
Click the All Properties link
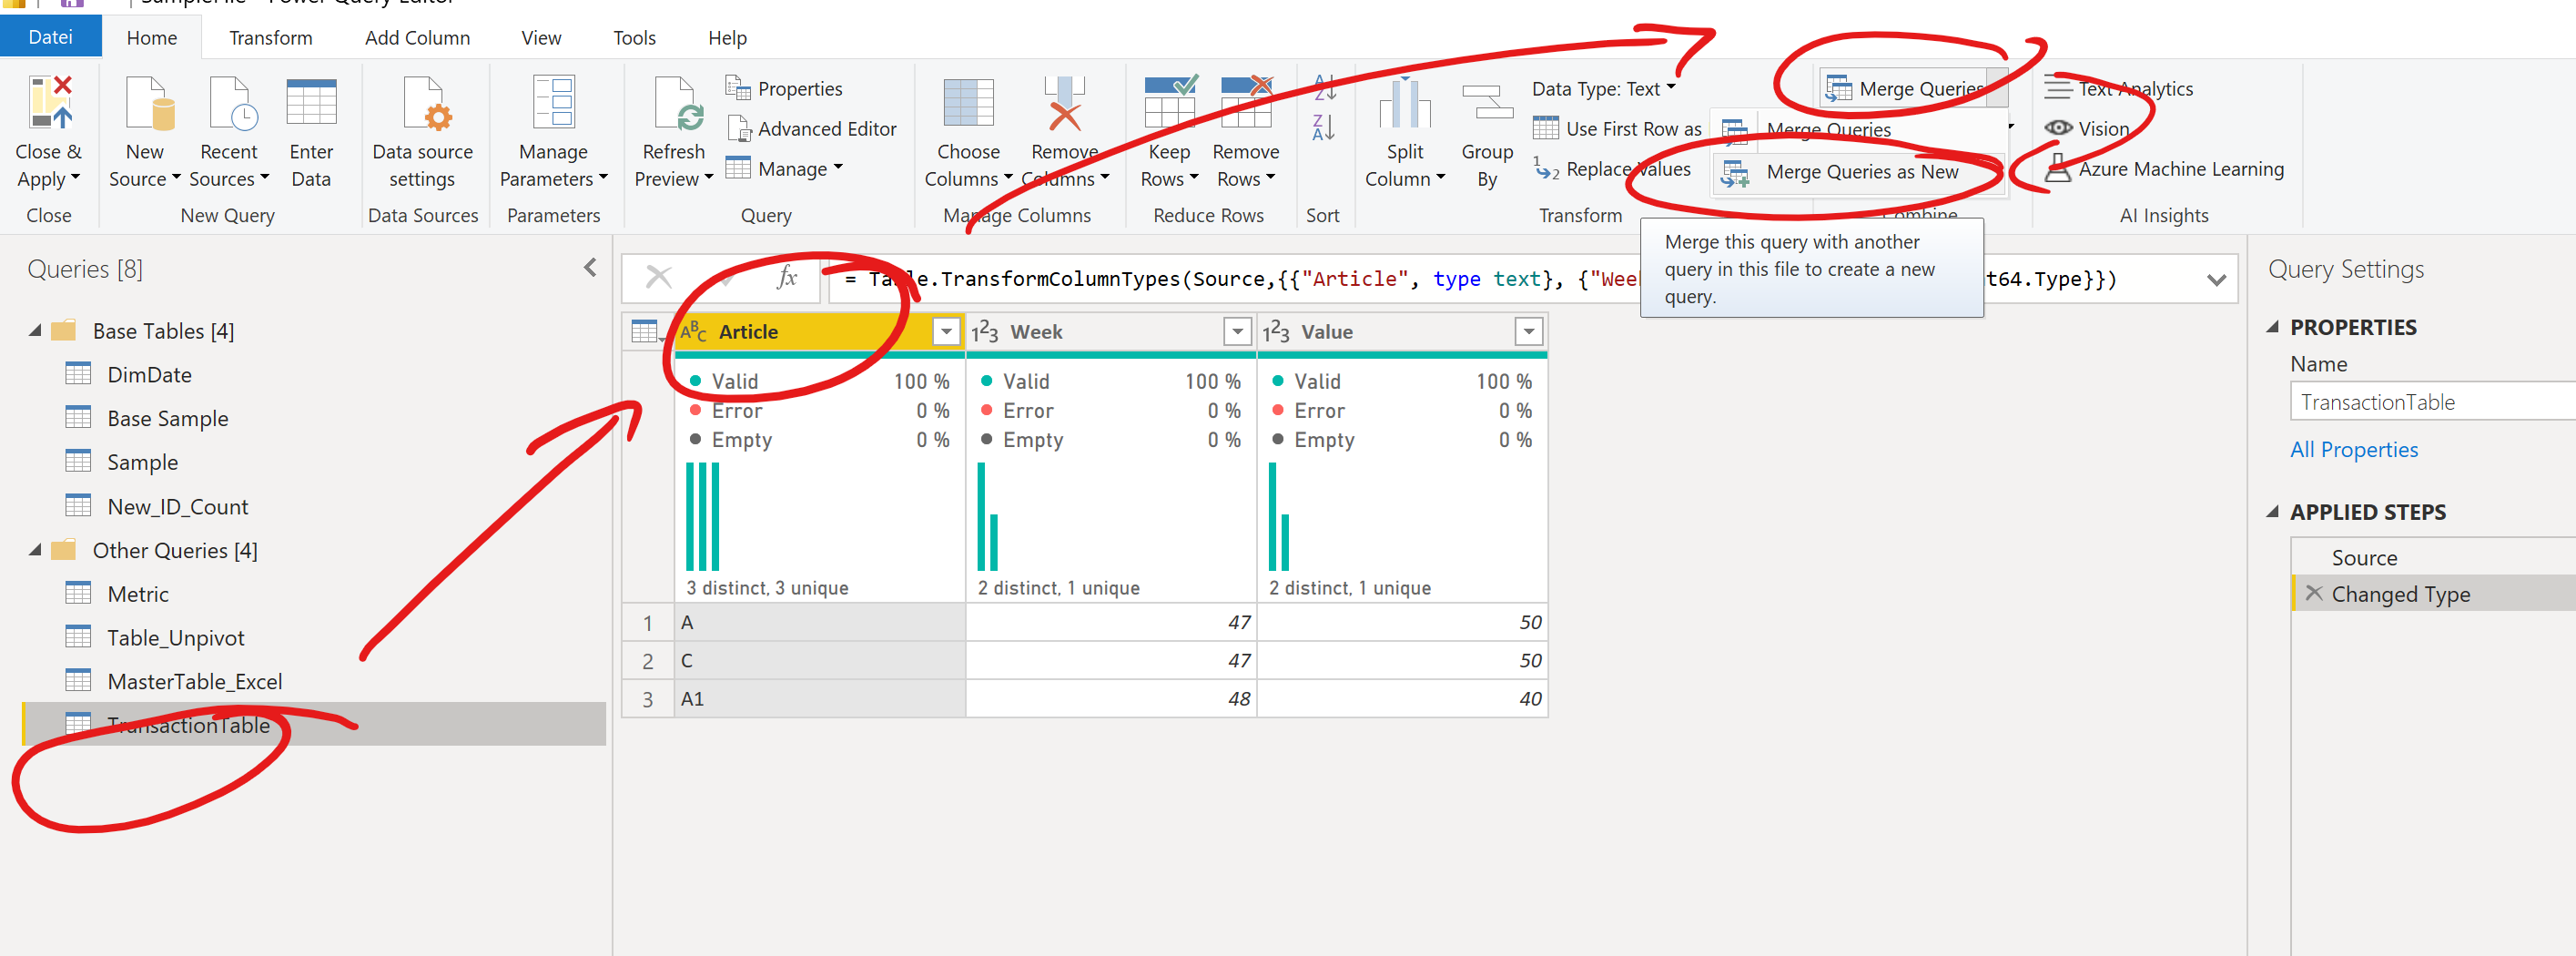click(x=2353, y=450)
